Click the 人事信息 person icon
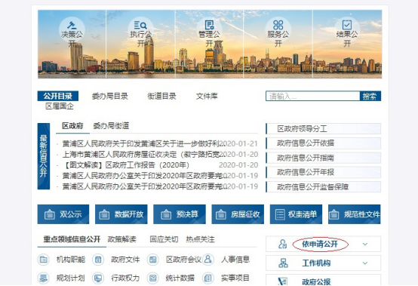The width and height of the screenshot is (418, 286). pyautogui.click(x=208, y=260)
